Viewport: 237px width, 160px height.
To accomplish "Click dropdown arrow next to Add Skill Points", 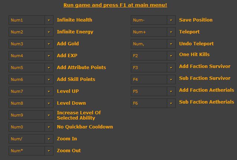I will pyautogui.click(x=49, y=80).
